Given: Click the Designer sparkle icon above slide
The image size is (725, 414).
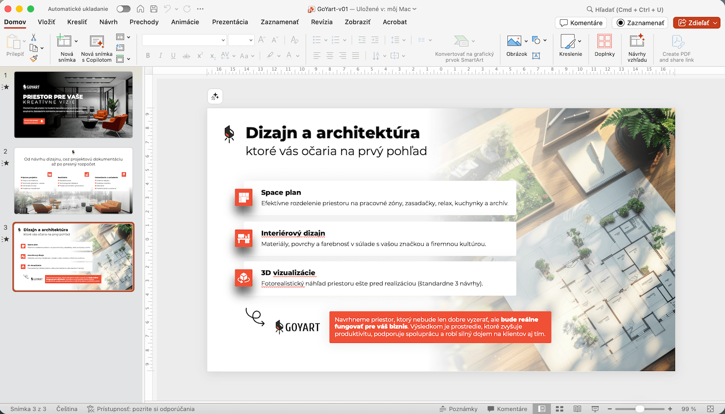Looking at the screenshot, I should click(215, 96).
